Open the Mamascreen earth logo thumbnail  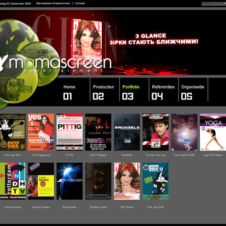70,181
